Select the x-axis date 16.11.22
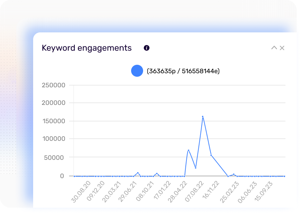The height and width of the screenshot is (214, 301). (211, 190)
